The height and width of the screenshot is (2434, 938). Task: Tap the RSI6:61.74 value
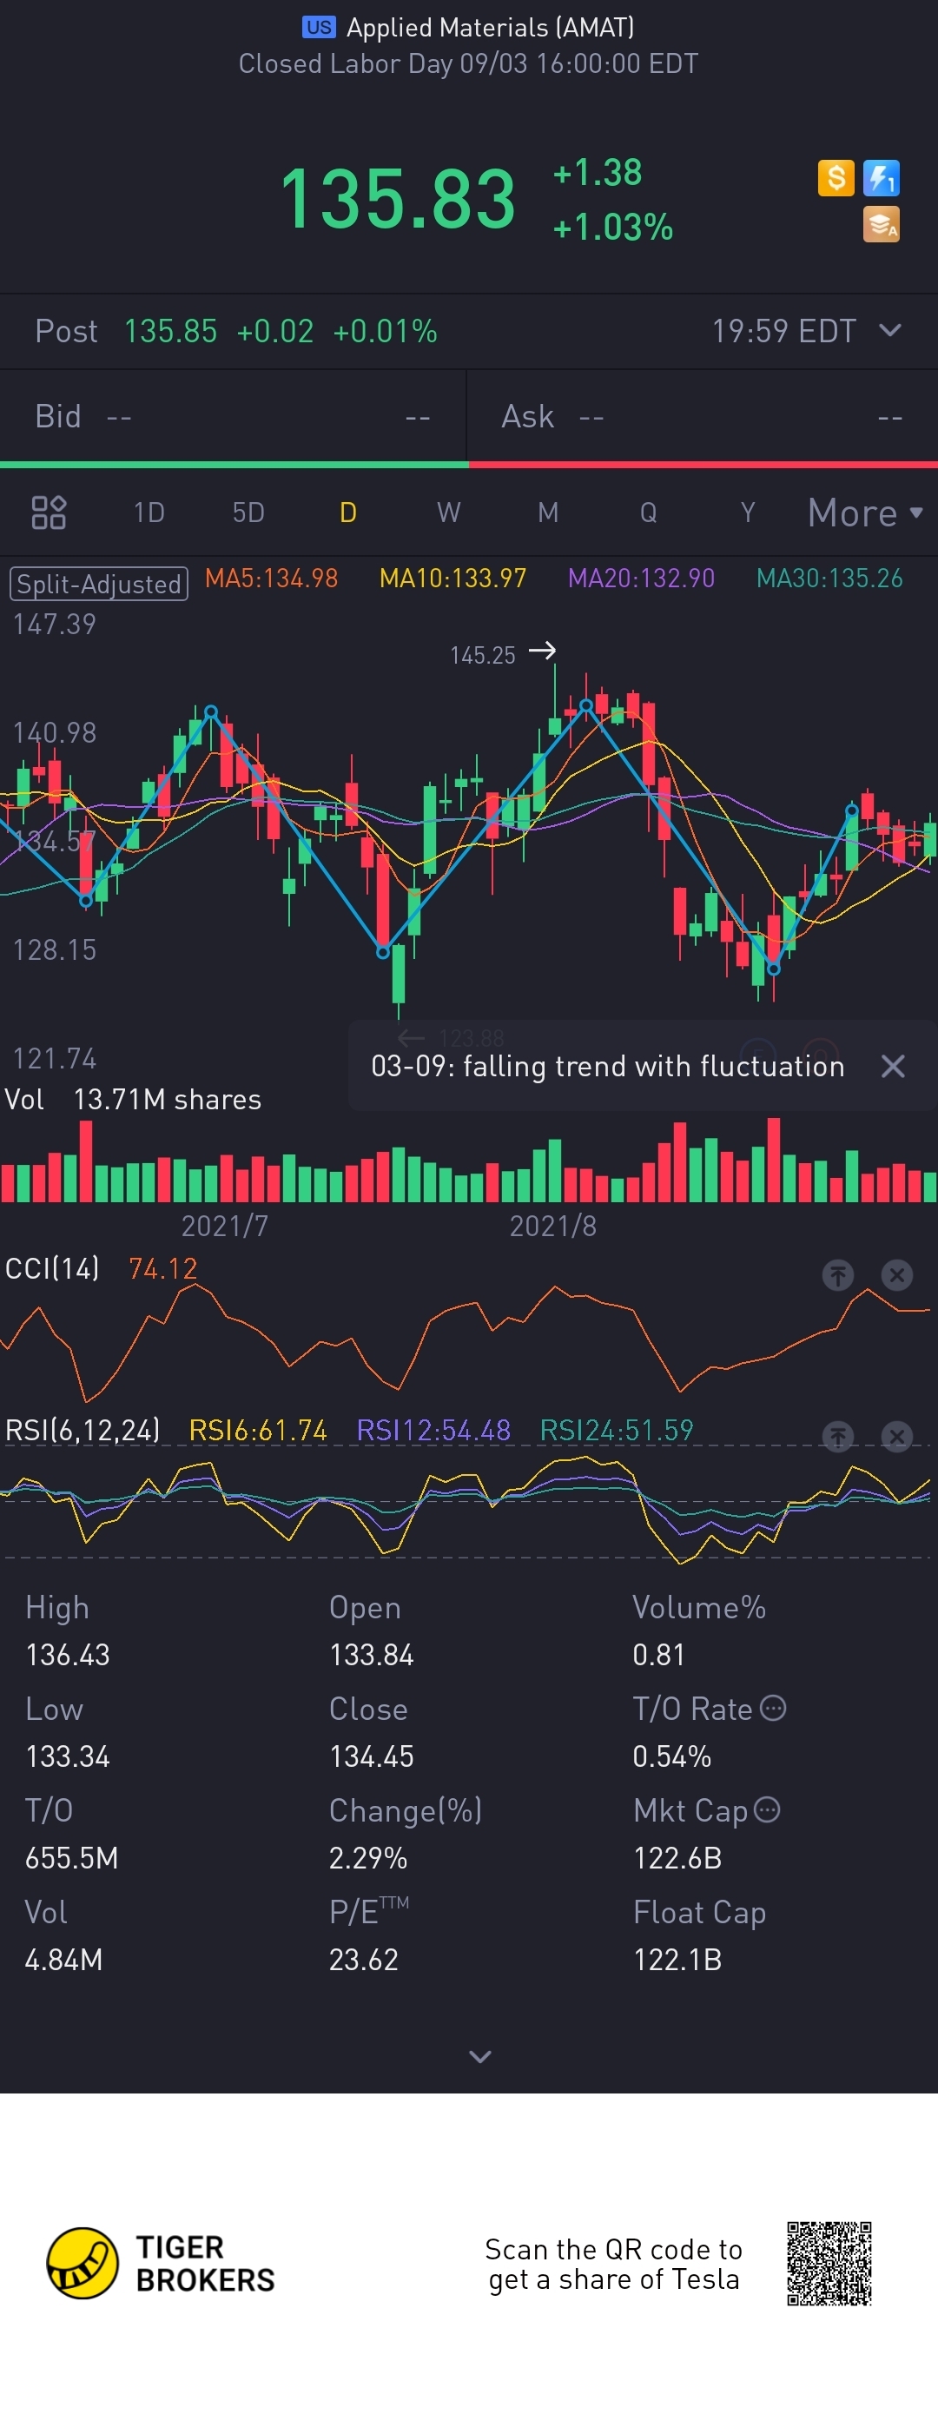tap(258, 1430)
